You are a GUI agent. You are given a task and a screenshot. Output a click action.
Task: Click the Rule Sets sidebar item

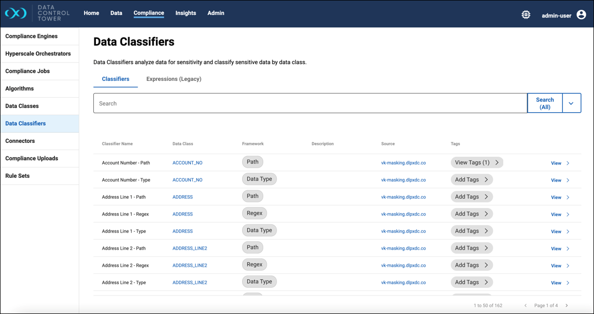point(17,176)
